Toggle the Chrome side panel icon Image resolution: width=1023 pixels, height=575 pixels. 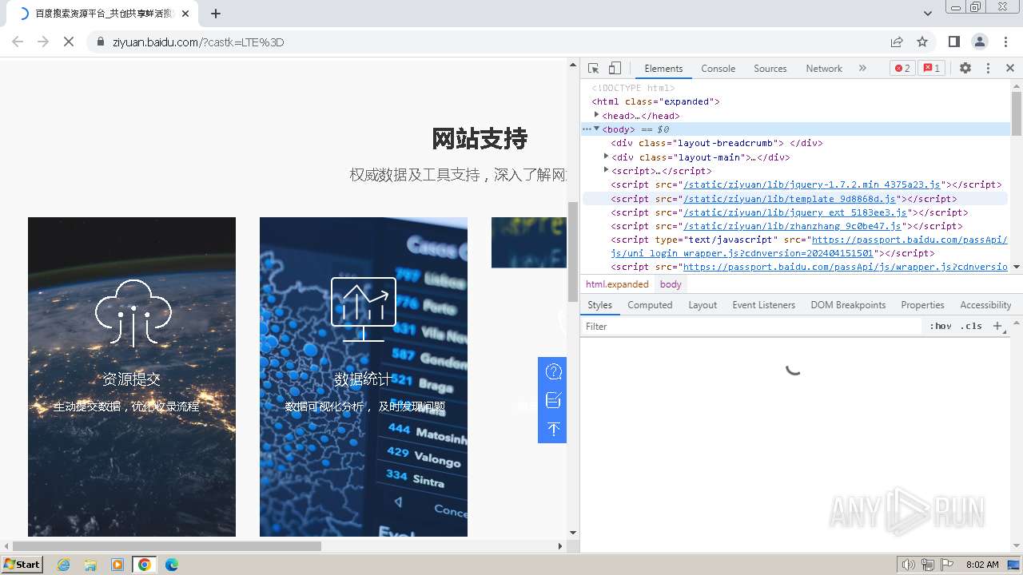[x=954, y=42]
